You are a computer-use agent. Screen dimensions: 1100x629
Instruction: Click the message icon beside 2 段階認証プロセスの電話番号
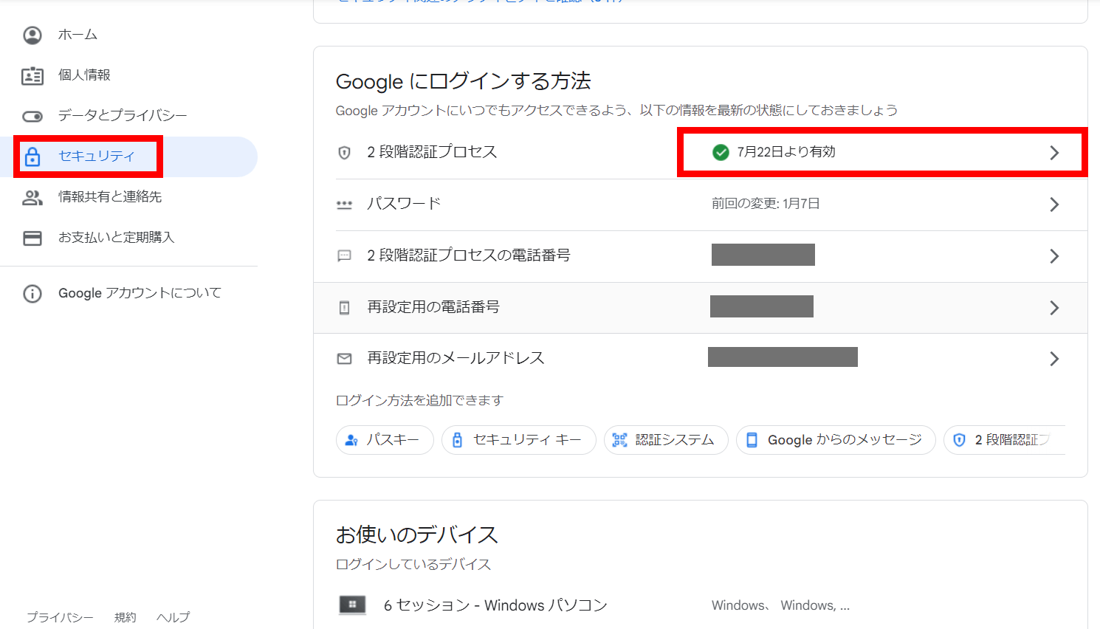tap(344, 256)
